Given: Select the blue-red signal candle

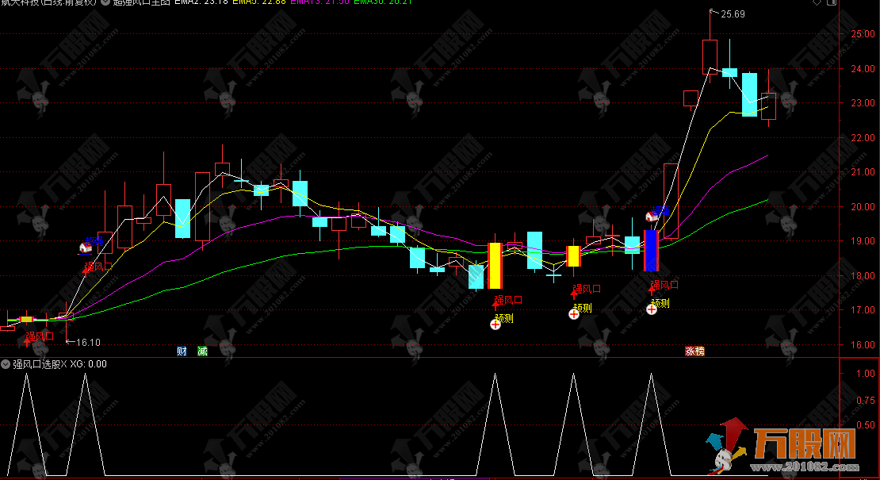Looking at the screenshot, I should [x=651, y=251].
